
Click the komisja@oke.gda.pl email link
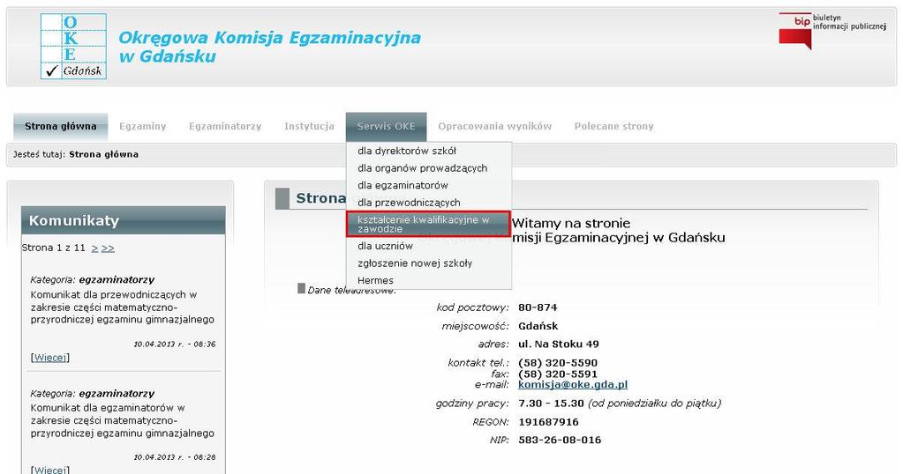(573, 384)
